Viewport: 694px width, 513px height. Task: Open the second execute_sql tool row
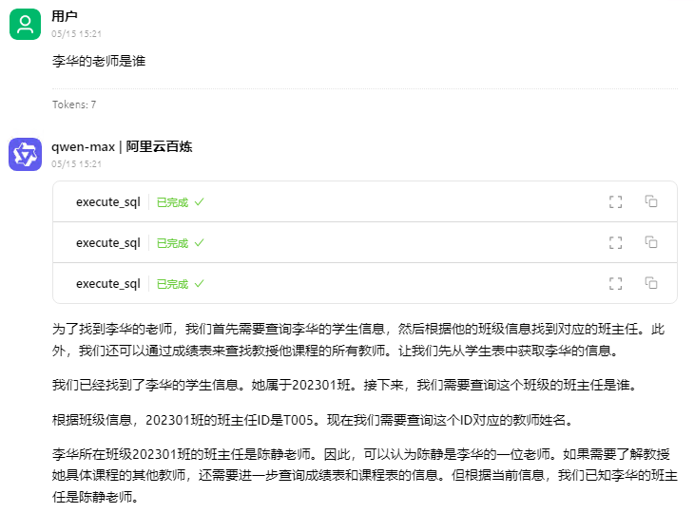(x=365, y=242)
